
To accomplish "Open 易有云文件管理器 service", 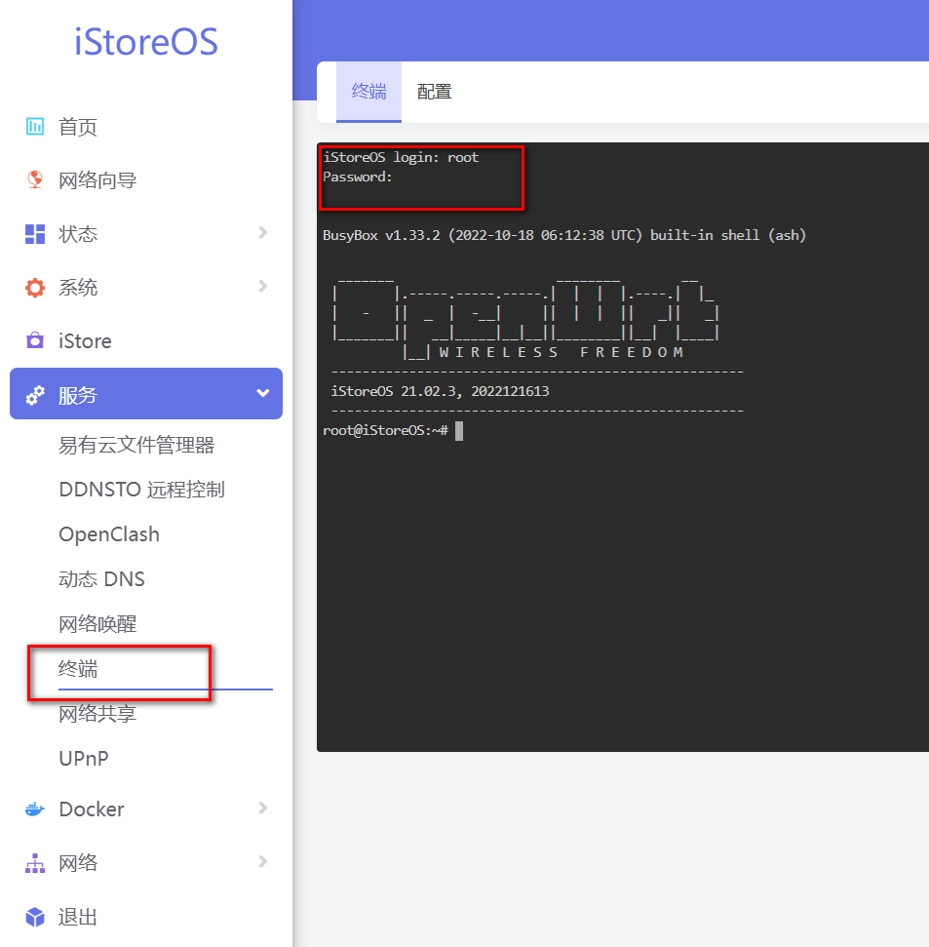I will 136,445.
